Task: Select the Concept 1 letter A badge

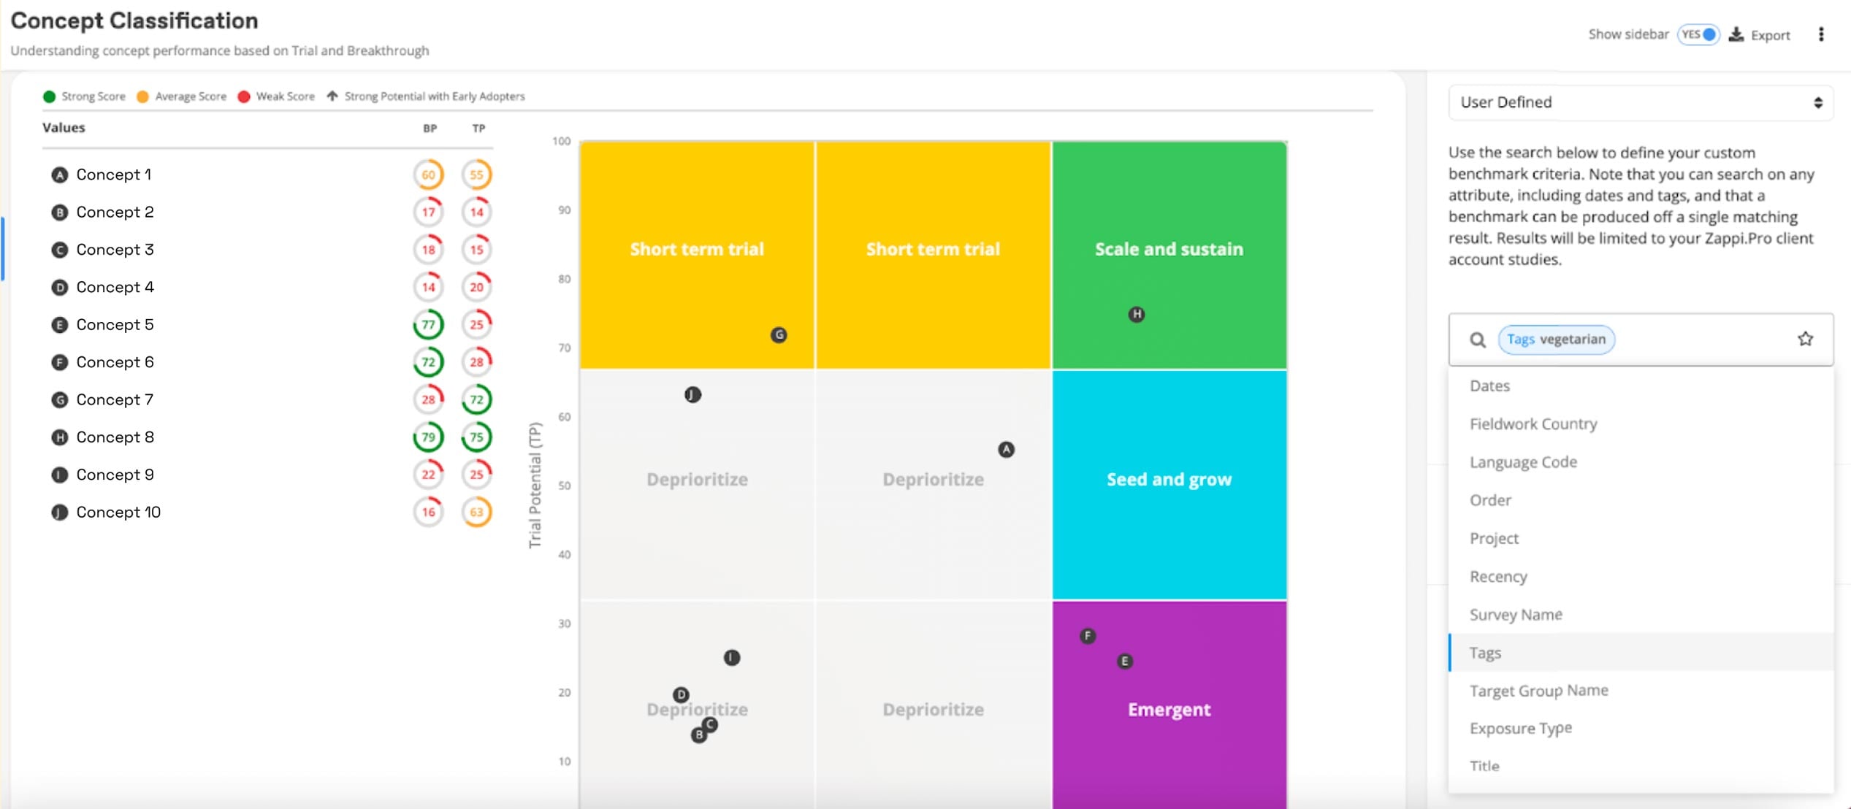Action: point(60,175)
